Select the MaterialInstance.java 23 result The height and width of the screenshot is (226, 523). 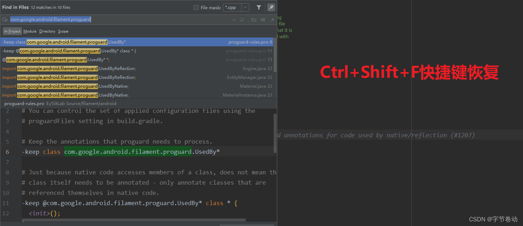[x=137, y=95]
